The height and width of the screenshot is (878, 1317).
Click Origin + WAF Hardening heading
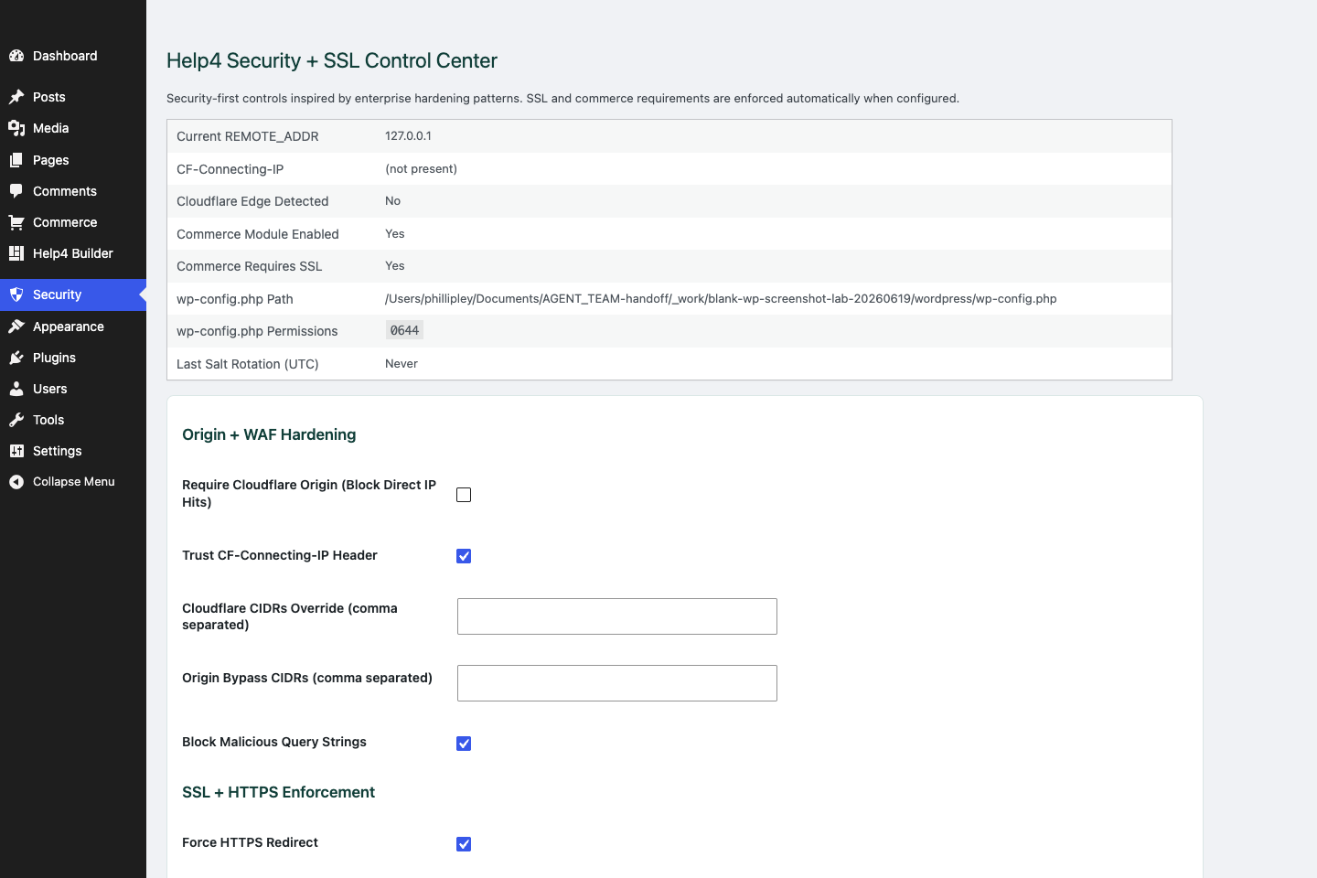pyautogui.click(x=269, y=434)
